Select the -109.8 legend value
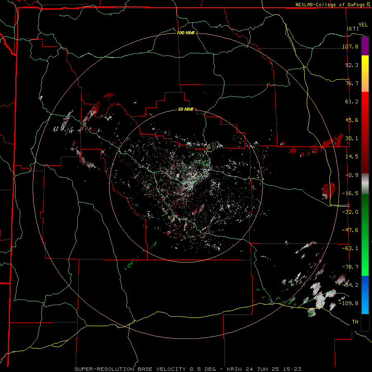This screenshot has height=372, width=372. pyautogui.click(x=348, y=303)
